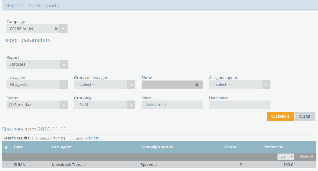Viewport: 318px width, 171px height.
Task: Open the Report Statuses dropdown
Action: tap(37, 64)
